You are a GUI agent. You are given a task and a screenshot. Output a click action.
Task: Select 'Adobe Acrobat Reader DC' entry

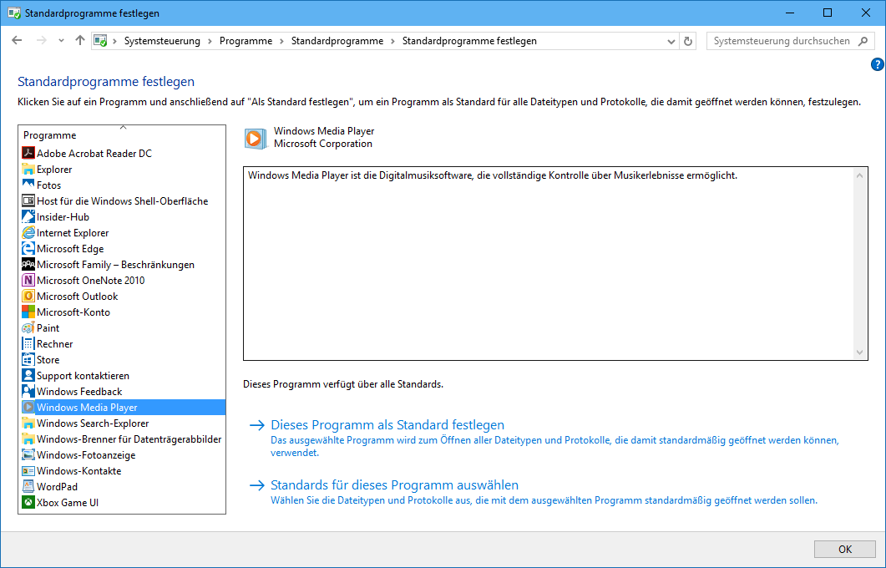[x=94, y=153]
